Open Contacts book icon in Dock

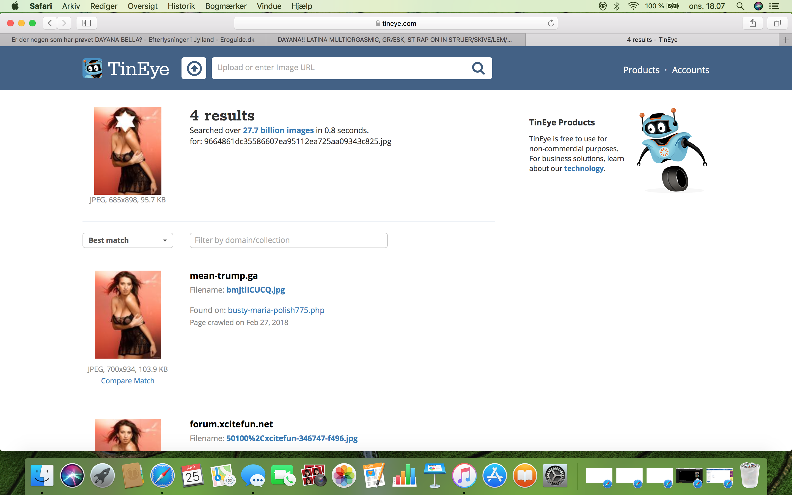[x=133, y=475]
